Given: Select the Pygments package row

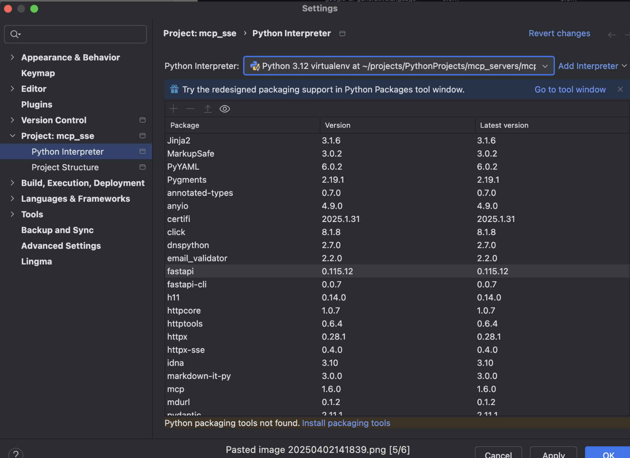Looking at the screenshot, I should point(397,180).
